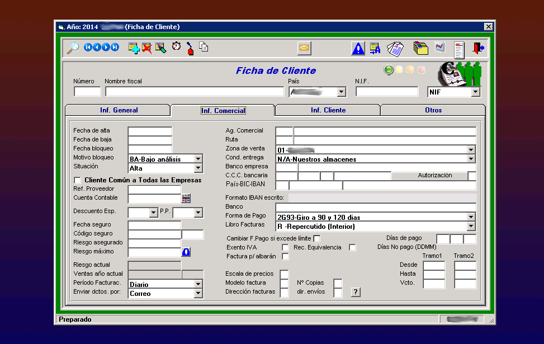Click the red tag toolbar icon

190,48
